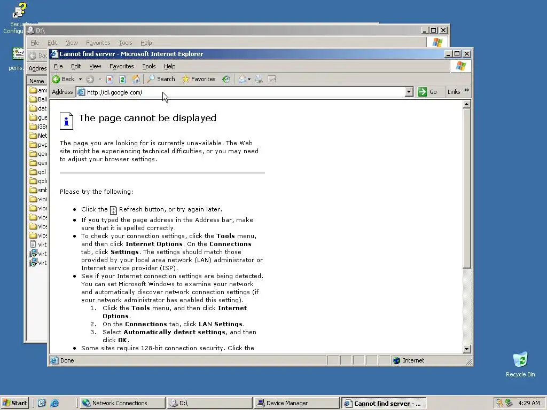
Task: Click the Forward arrow icon in Internet Explorer
Action: coord(90,79)
